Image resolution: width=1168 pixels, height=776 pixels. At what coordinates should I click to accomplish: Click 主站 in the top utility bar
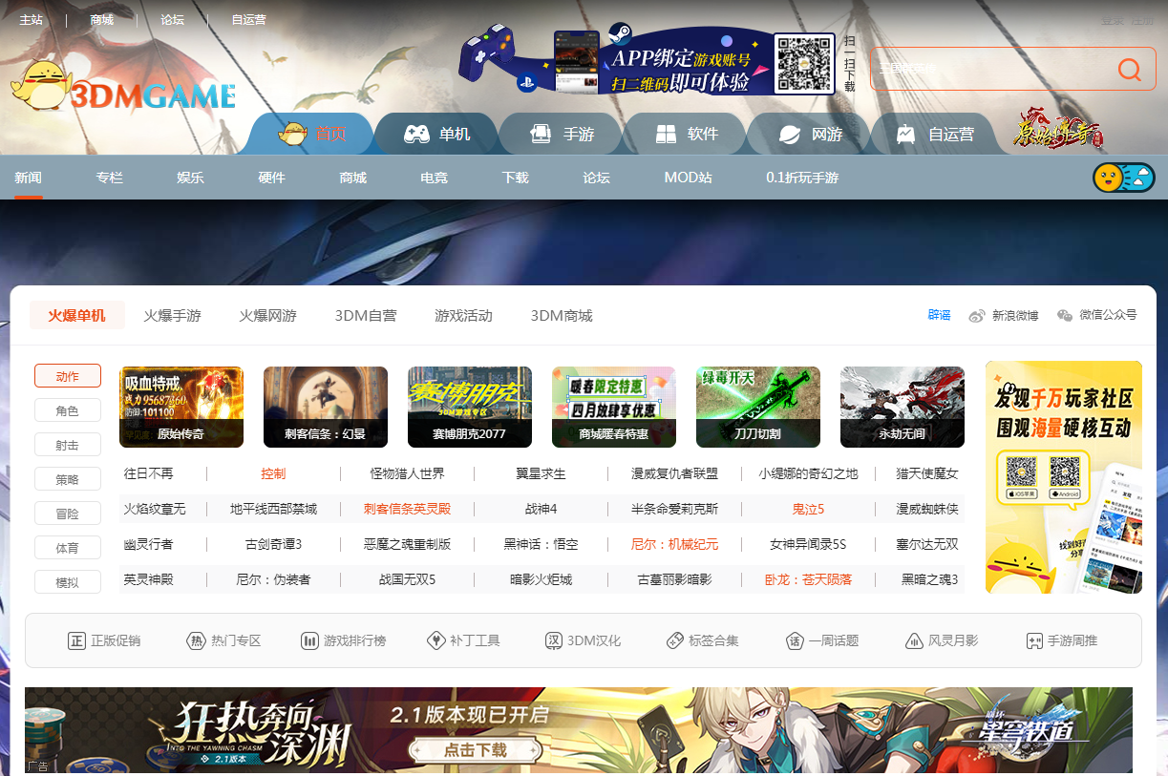point(31,19)
